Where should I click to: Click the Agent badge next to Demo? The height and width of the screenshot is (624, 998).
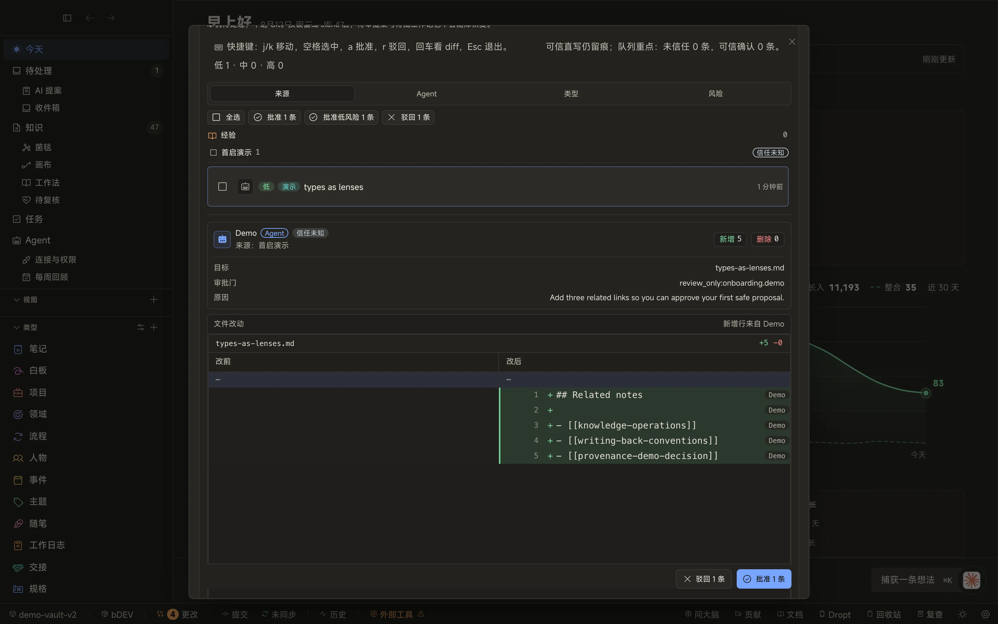tap(274, 233)
